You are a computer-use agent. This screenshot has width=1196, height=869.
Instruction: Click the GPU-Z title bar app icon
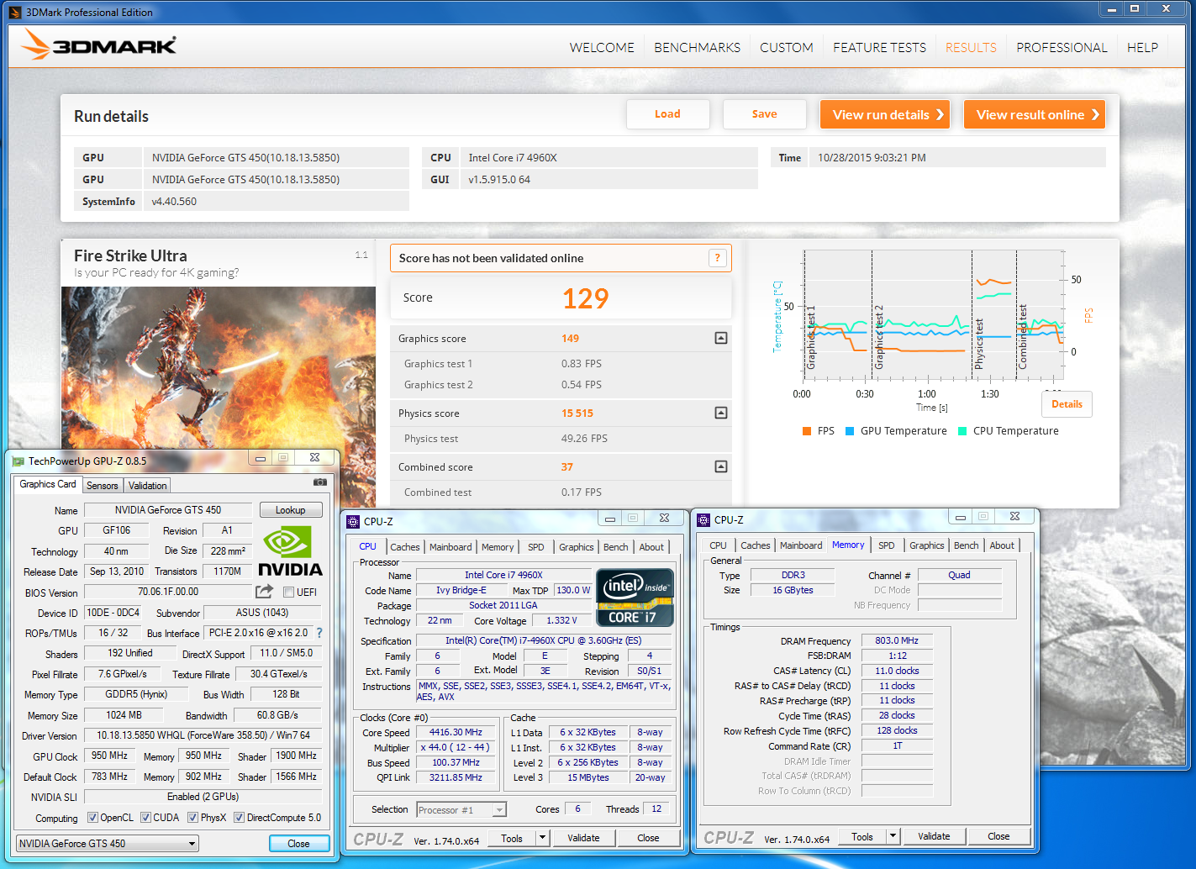(x=18, y=461)
